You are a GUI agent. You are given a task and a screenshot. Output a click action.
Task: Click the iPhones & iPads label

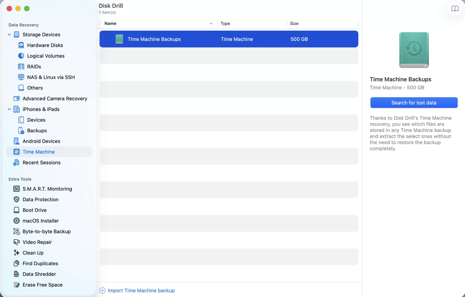coord(41,109)
